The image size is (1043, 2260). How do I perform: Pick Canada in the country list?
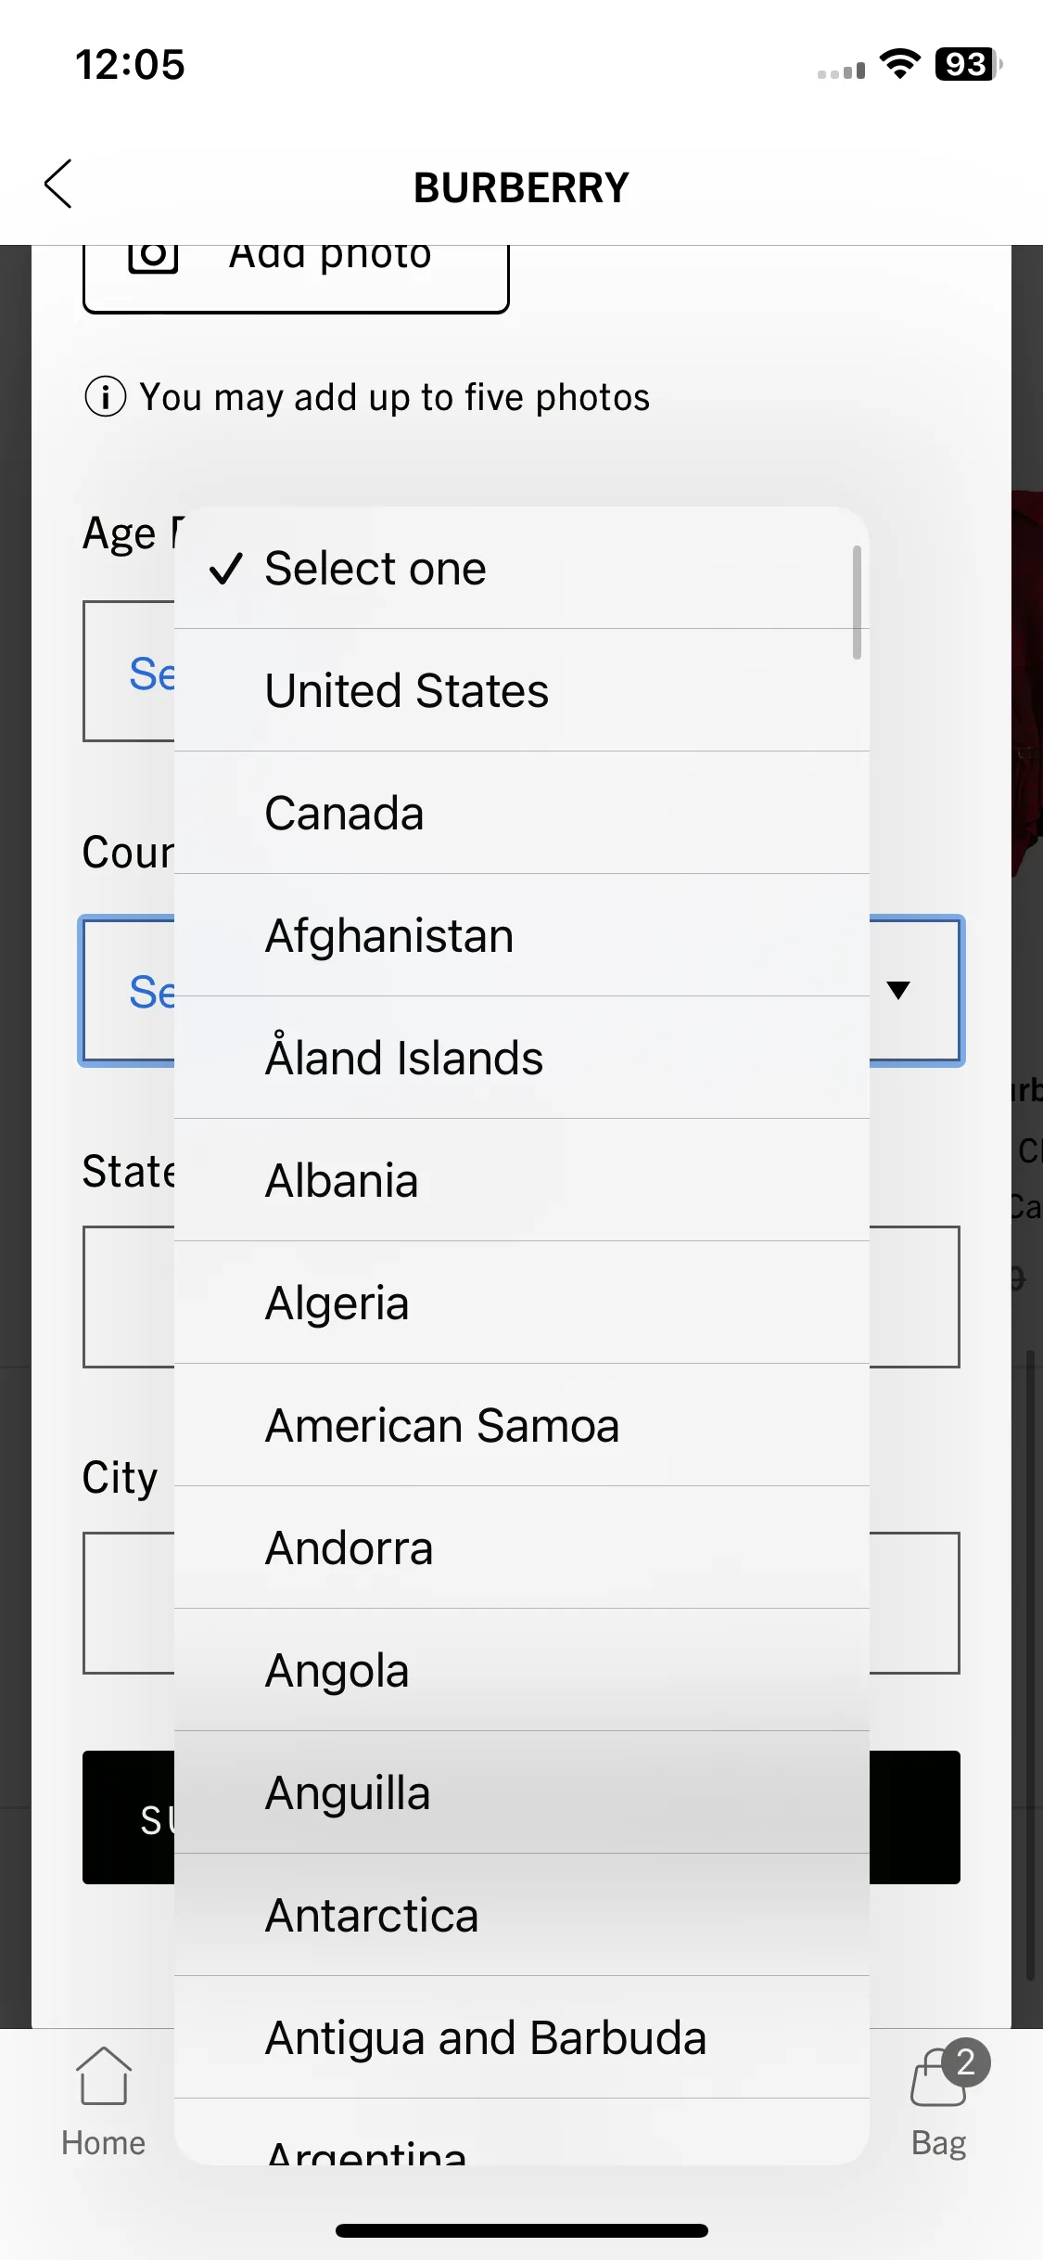pyautogui.click(x=522, y=813)
